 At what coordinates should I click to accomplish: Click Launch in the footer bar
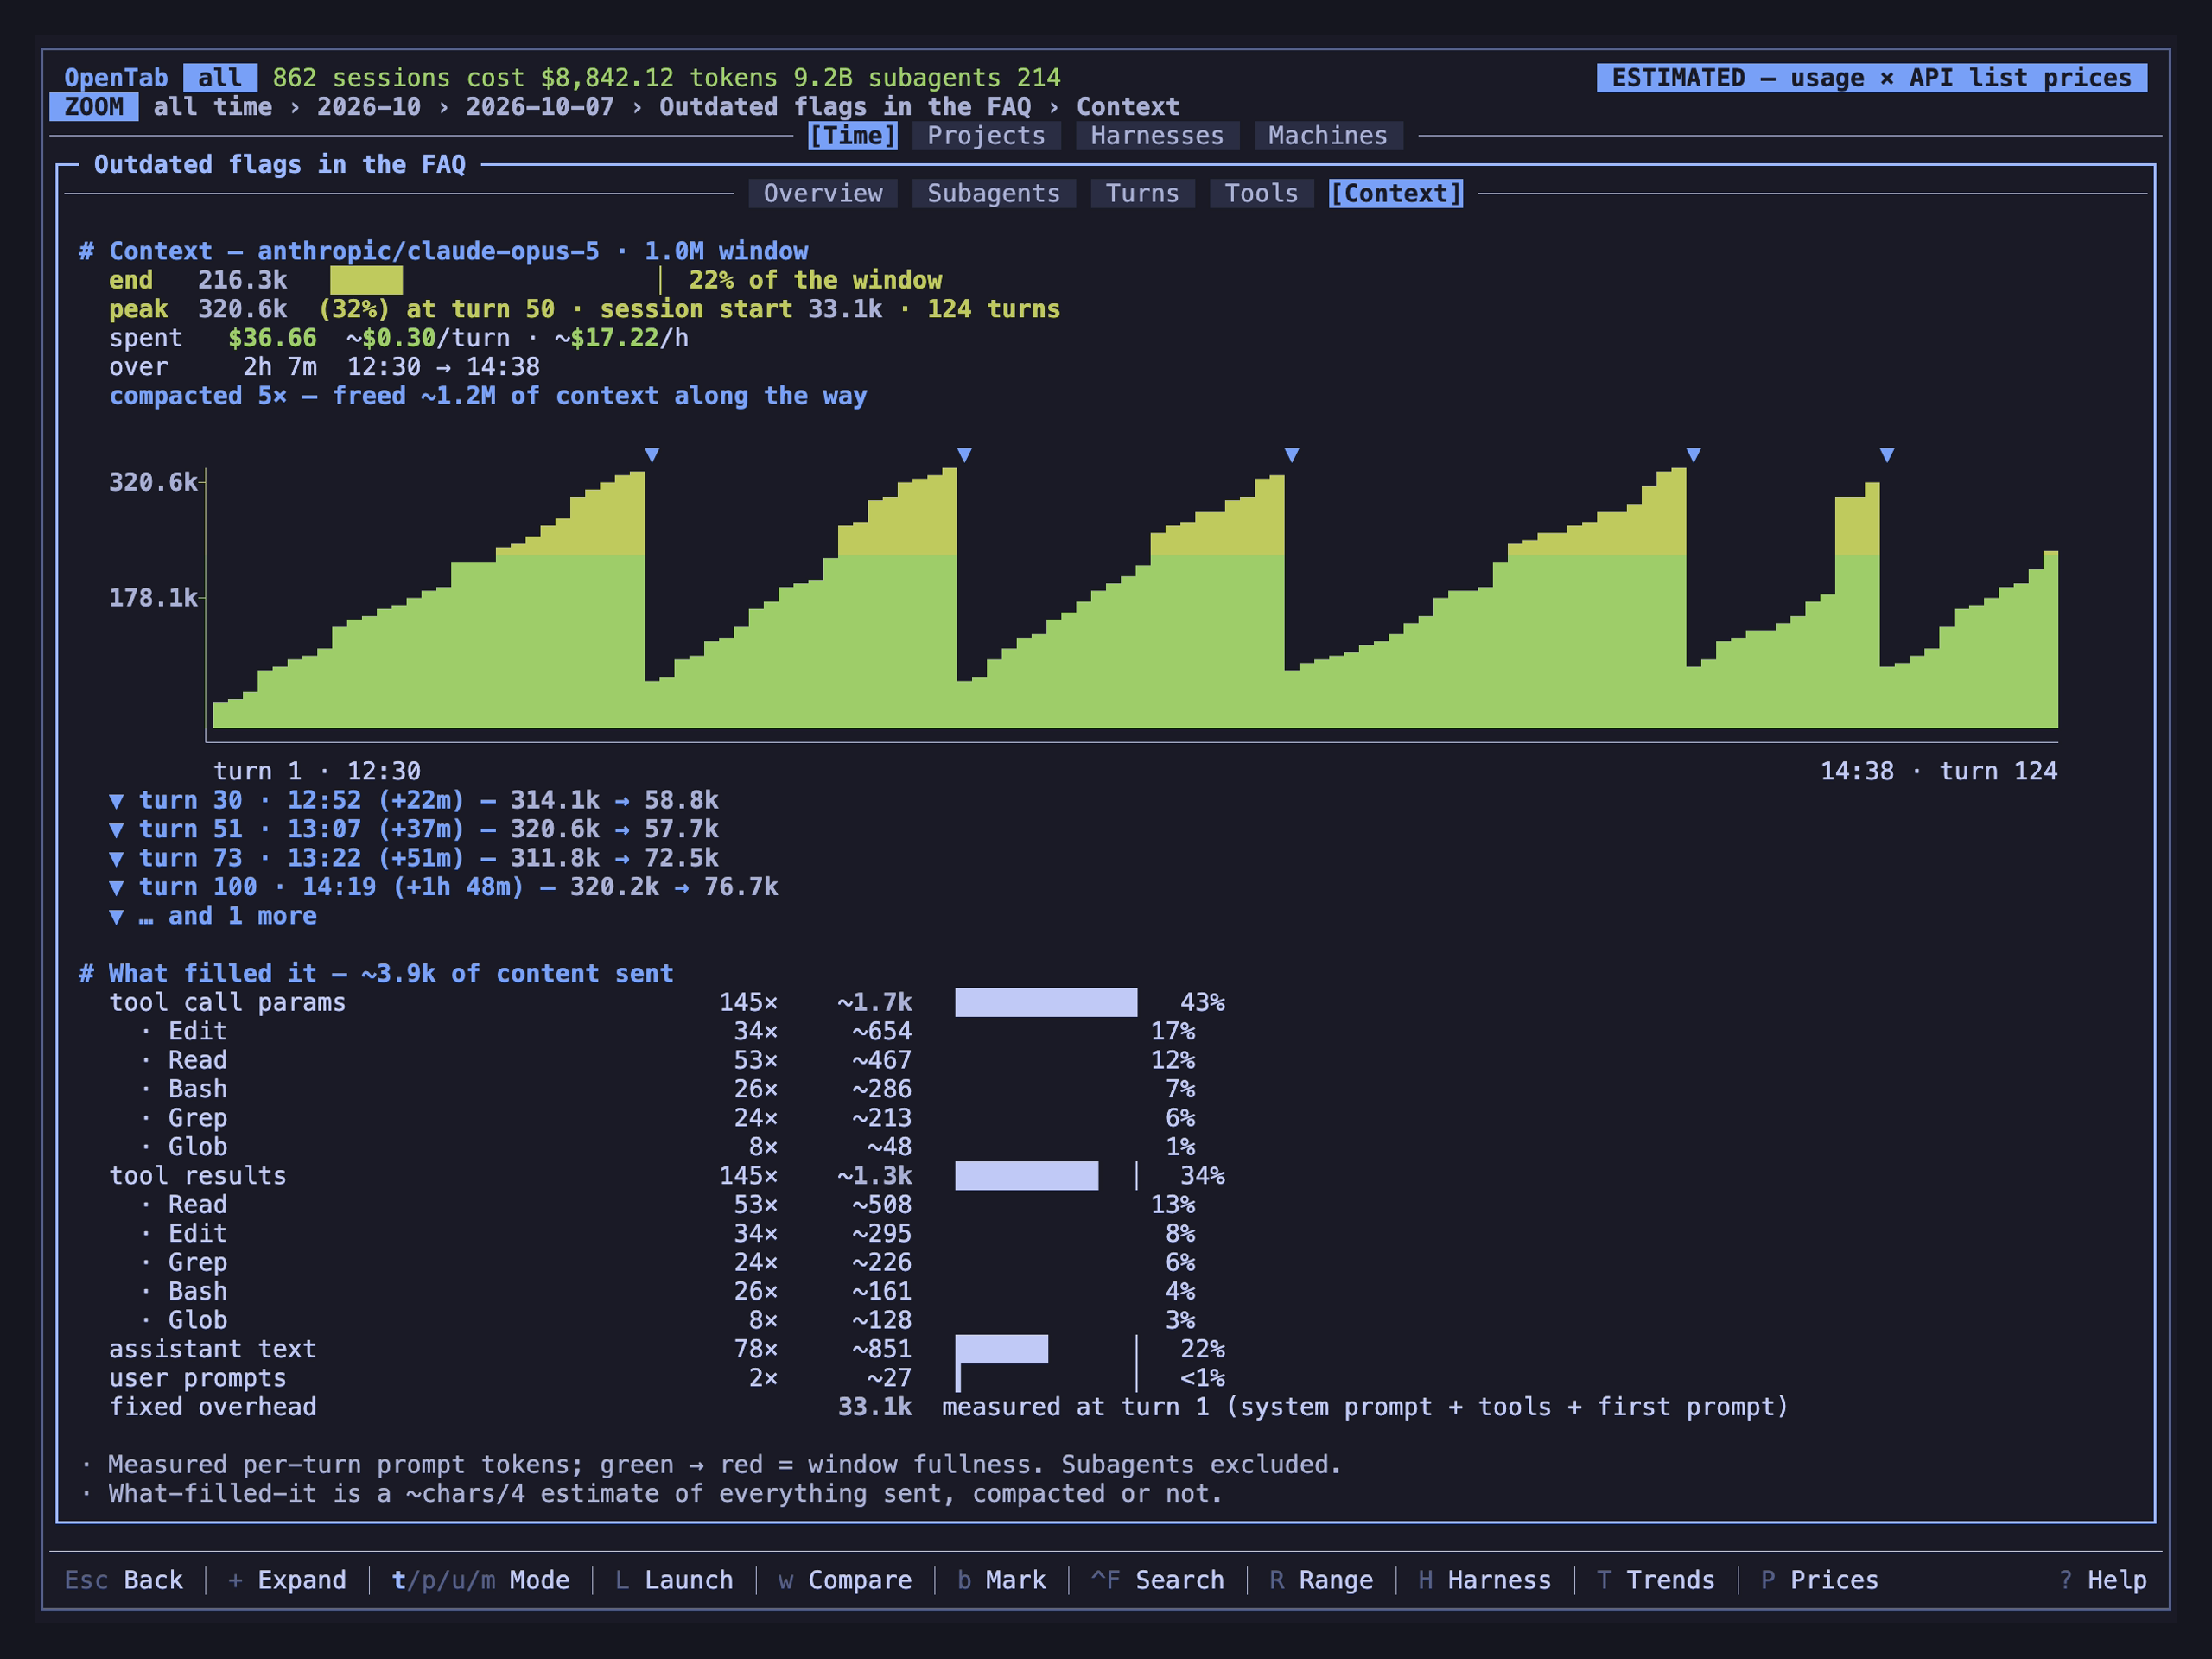click(x=674, y=1581)
